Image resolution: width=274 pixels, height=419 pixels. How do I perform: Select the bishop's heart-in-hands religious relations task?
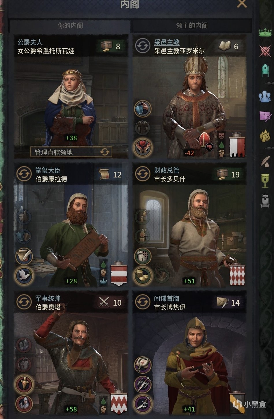[143, 147]
